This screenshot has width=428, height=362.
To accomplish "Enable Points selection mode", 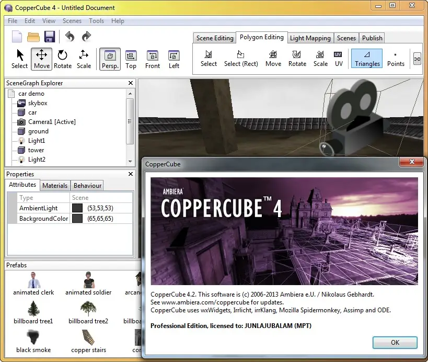I will pyautogui.click(x=396, y=59).
